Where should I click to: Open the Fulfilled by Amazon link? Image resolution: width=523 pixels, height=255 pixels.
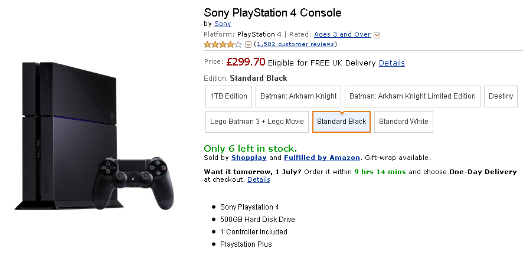322,158
